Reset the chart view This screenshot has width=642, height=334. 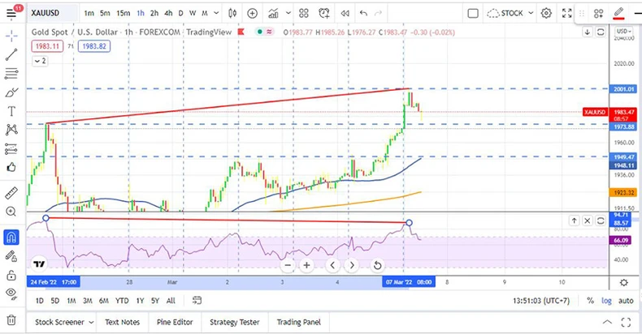point(377,265)
